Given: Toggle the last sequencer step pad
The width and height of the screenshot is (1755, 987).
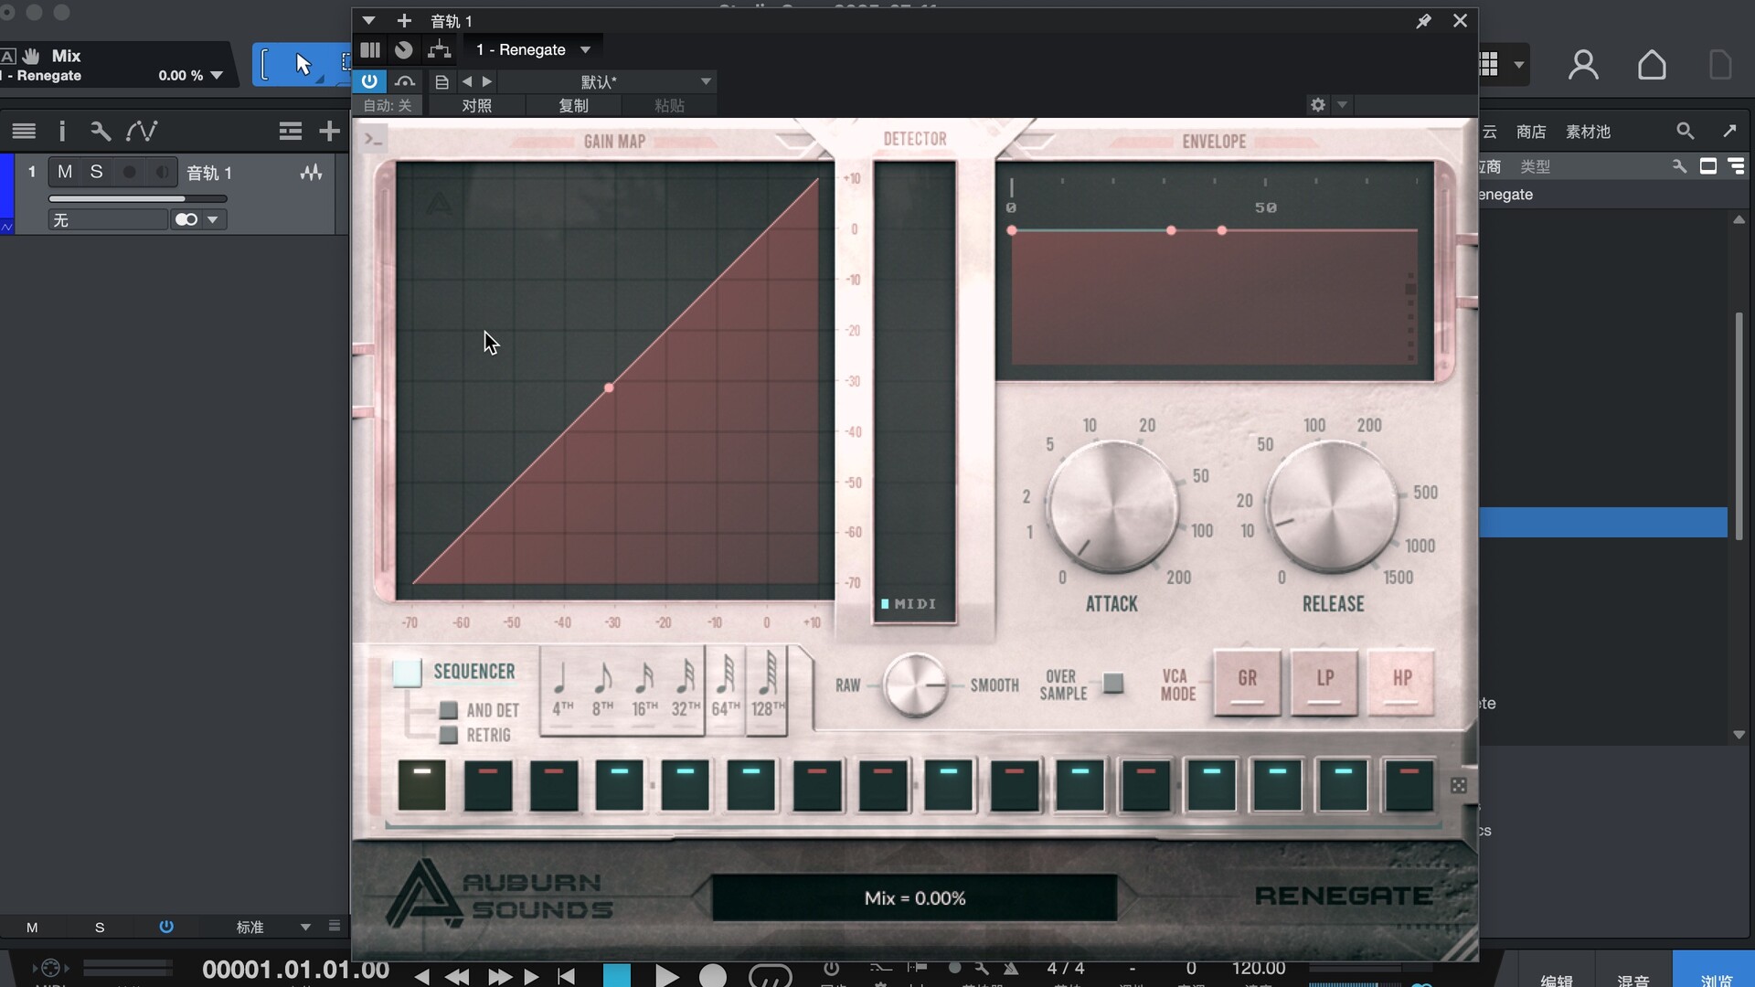Looking at the screenshot, I should pos(1409,784).
